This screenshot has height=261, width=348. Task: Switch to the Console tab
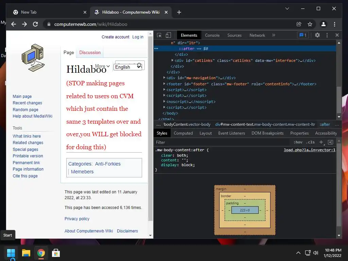coord(212,35)
